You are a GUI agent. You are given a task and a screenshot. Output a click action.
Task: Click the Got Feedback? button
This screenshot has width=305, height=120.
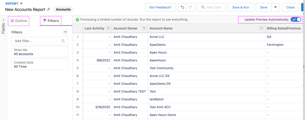(160, 7)
